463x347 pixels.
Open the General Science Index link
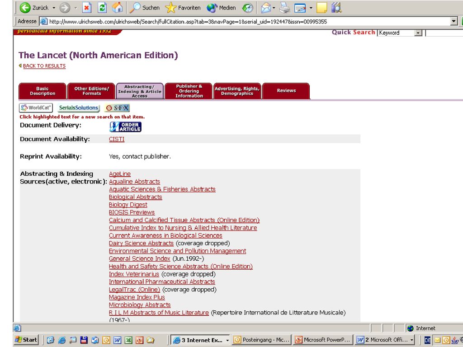[139, 258]
